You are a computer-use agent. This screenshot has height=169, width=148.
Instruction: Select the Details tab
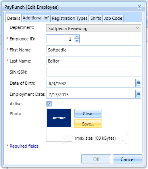[13, 18]
